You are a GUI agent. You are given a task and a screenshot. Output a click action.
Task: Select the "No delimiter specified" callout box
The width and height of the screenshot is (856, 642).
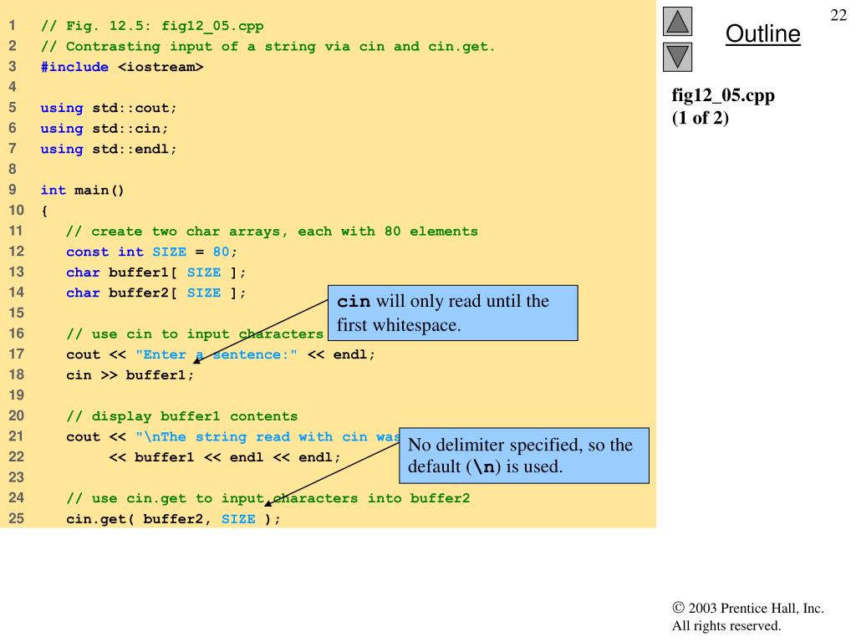click(x=524, y=456)
